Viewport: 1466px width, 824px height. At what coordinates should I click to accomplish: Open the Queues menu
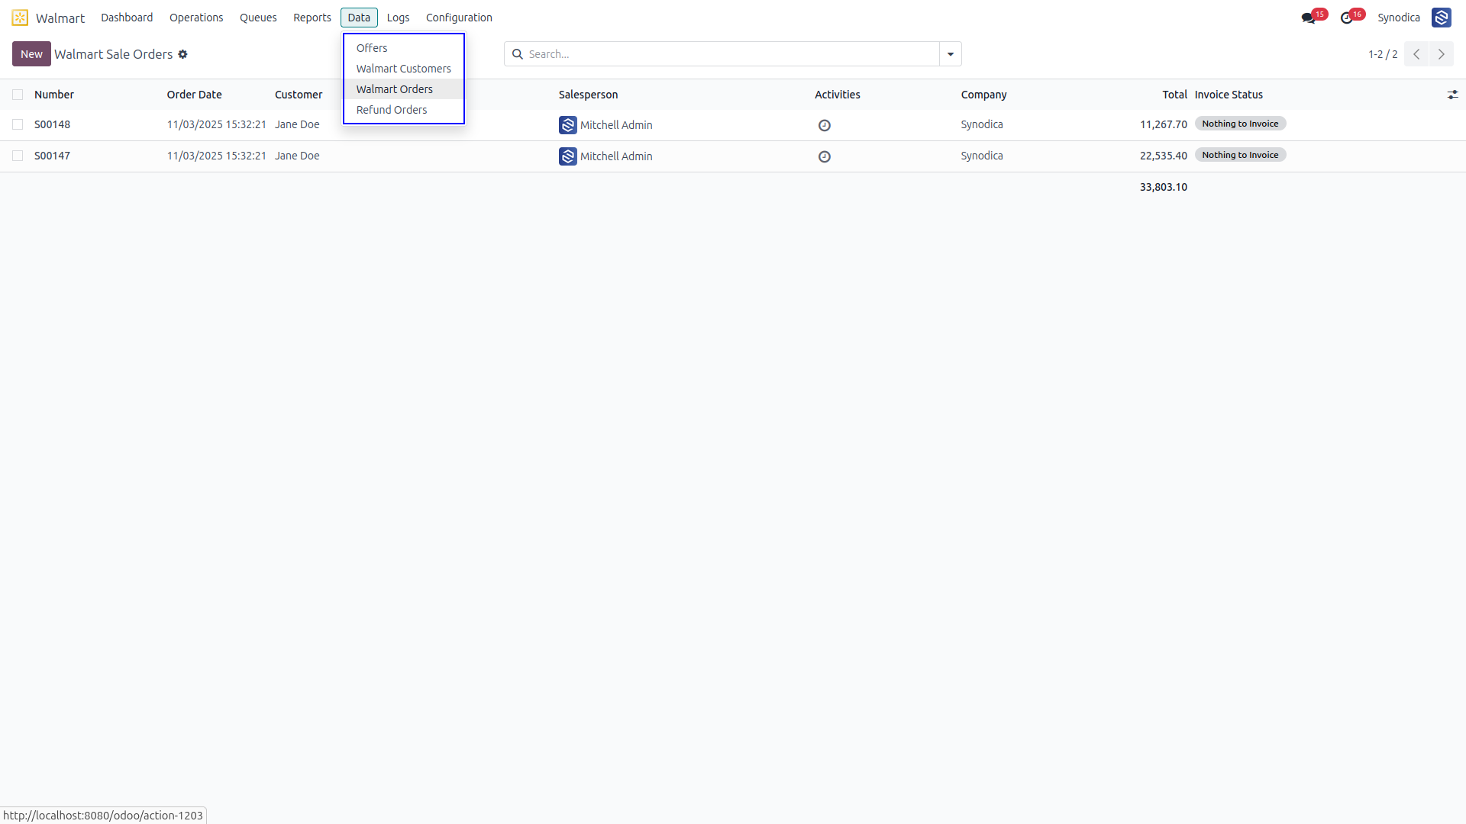pyautogui.click(x=258, y=18)
